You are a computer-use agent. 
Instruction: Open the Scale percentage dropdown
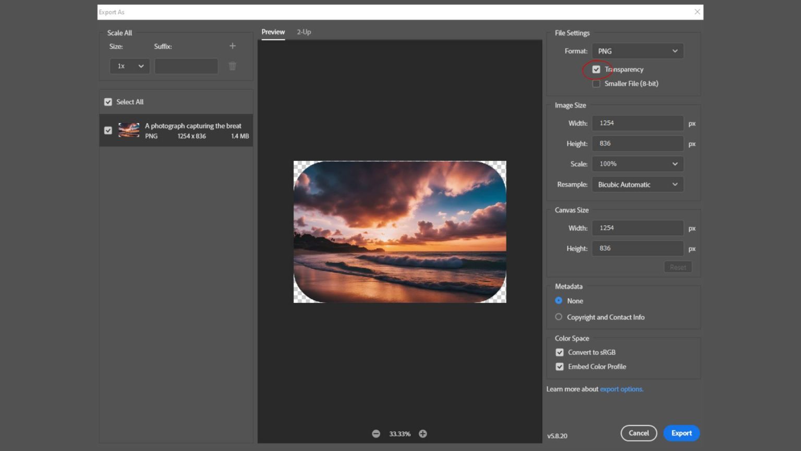point(637,163)
